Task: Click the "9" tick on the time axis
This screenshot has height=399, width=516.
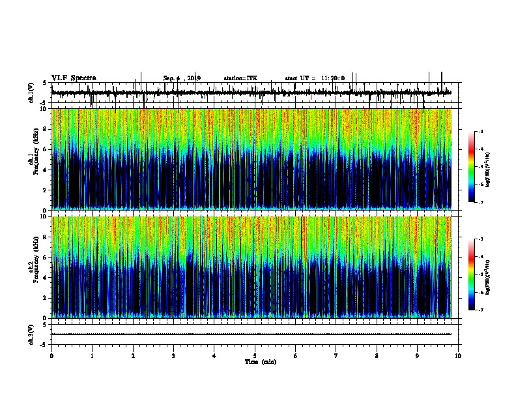Action: 417,356
